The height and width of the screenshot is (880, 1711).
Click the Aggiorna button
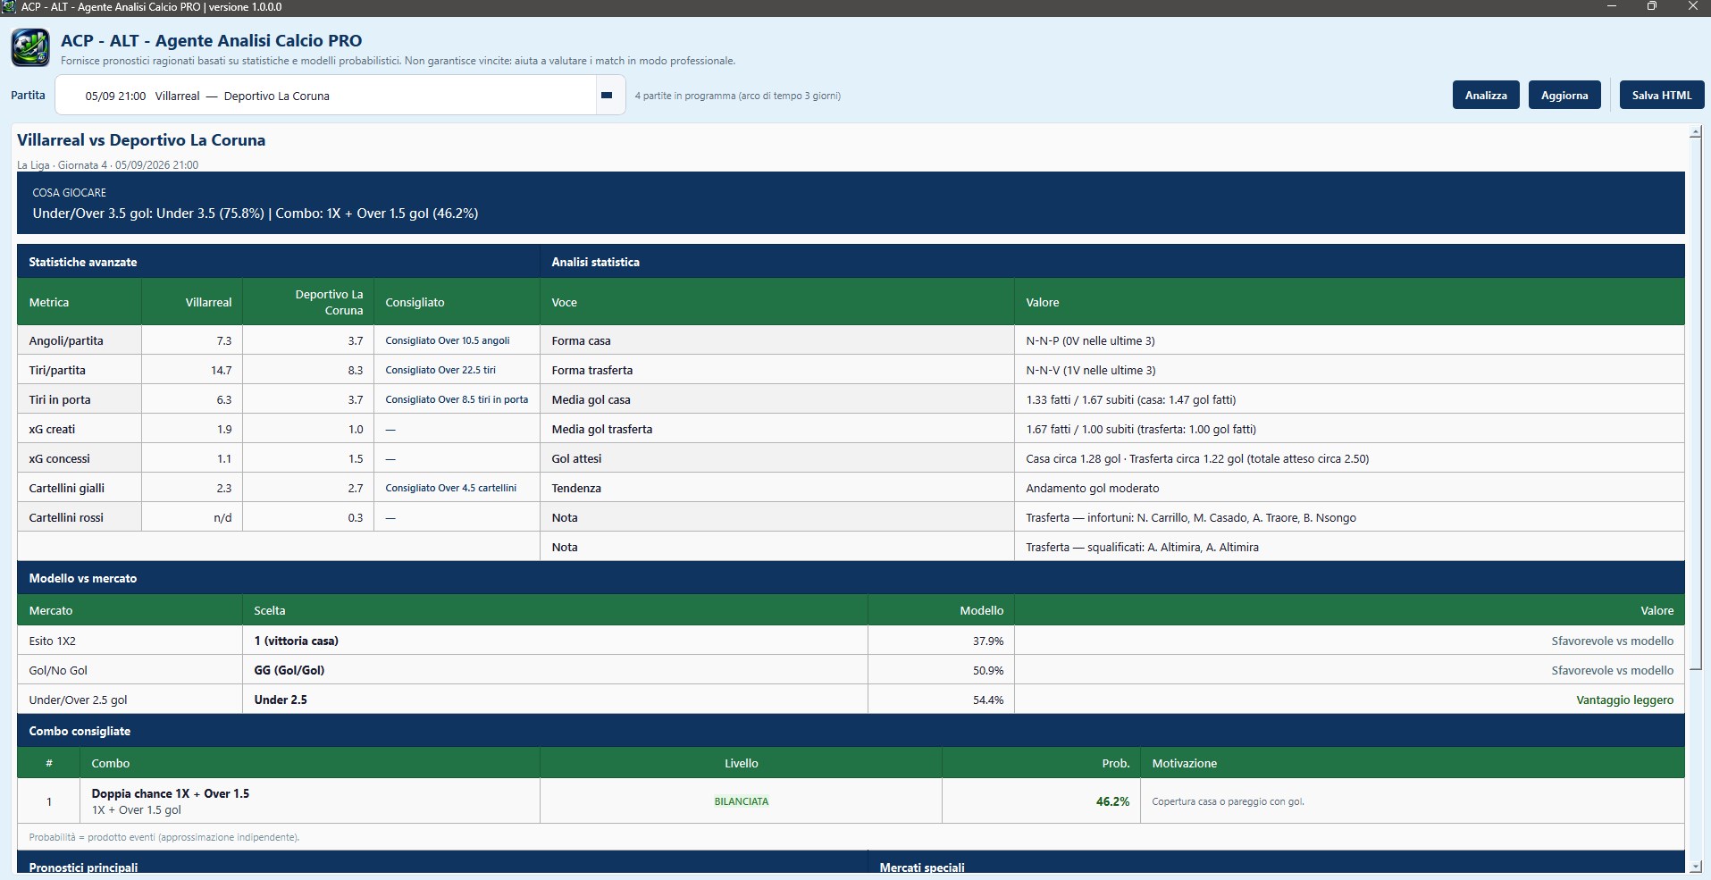point(1564,96)
